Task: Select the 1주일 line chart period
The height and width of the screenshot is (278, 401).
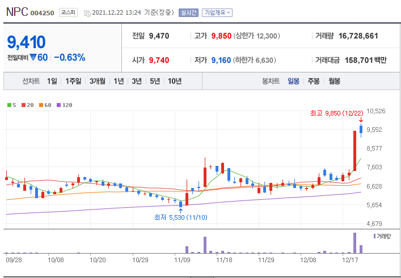Action: (73, 81)
